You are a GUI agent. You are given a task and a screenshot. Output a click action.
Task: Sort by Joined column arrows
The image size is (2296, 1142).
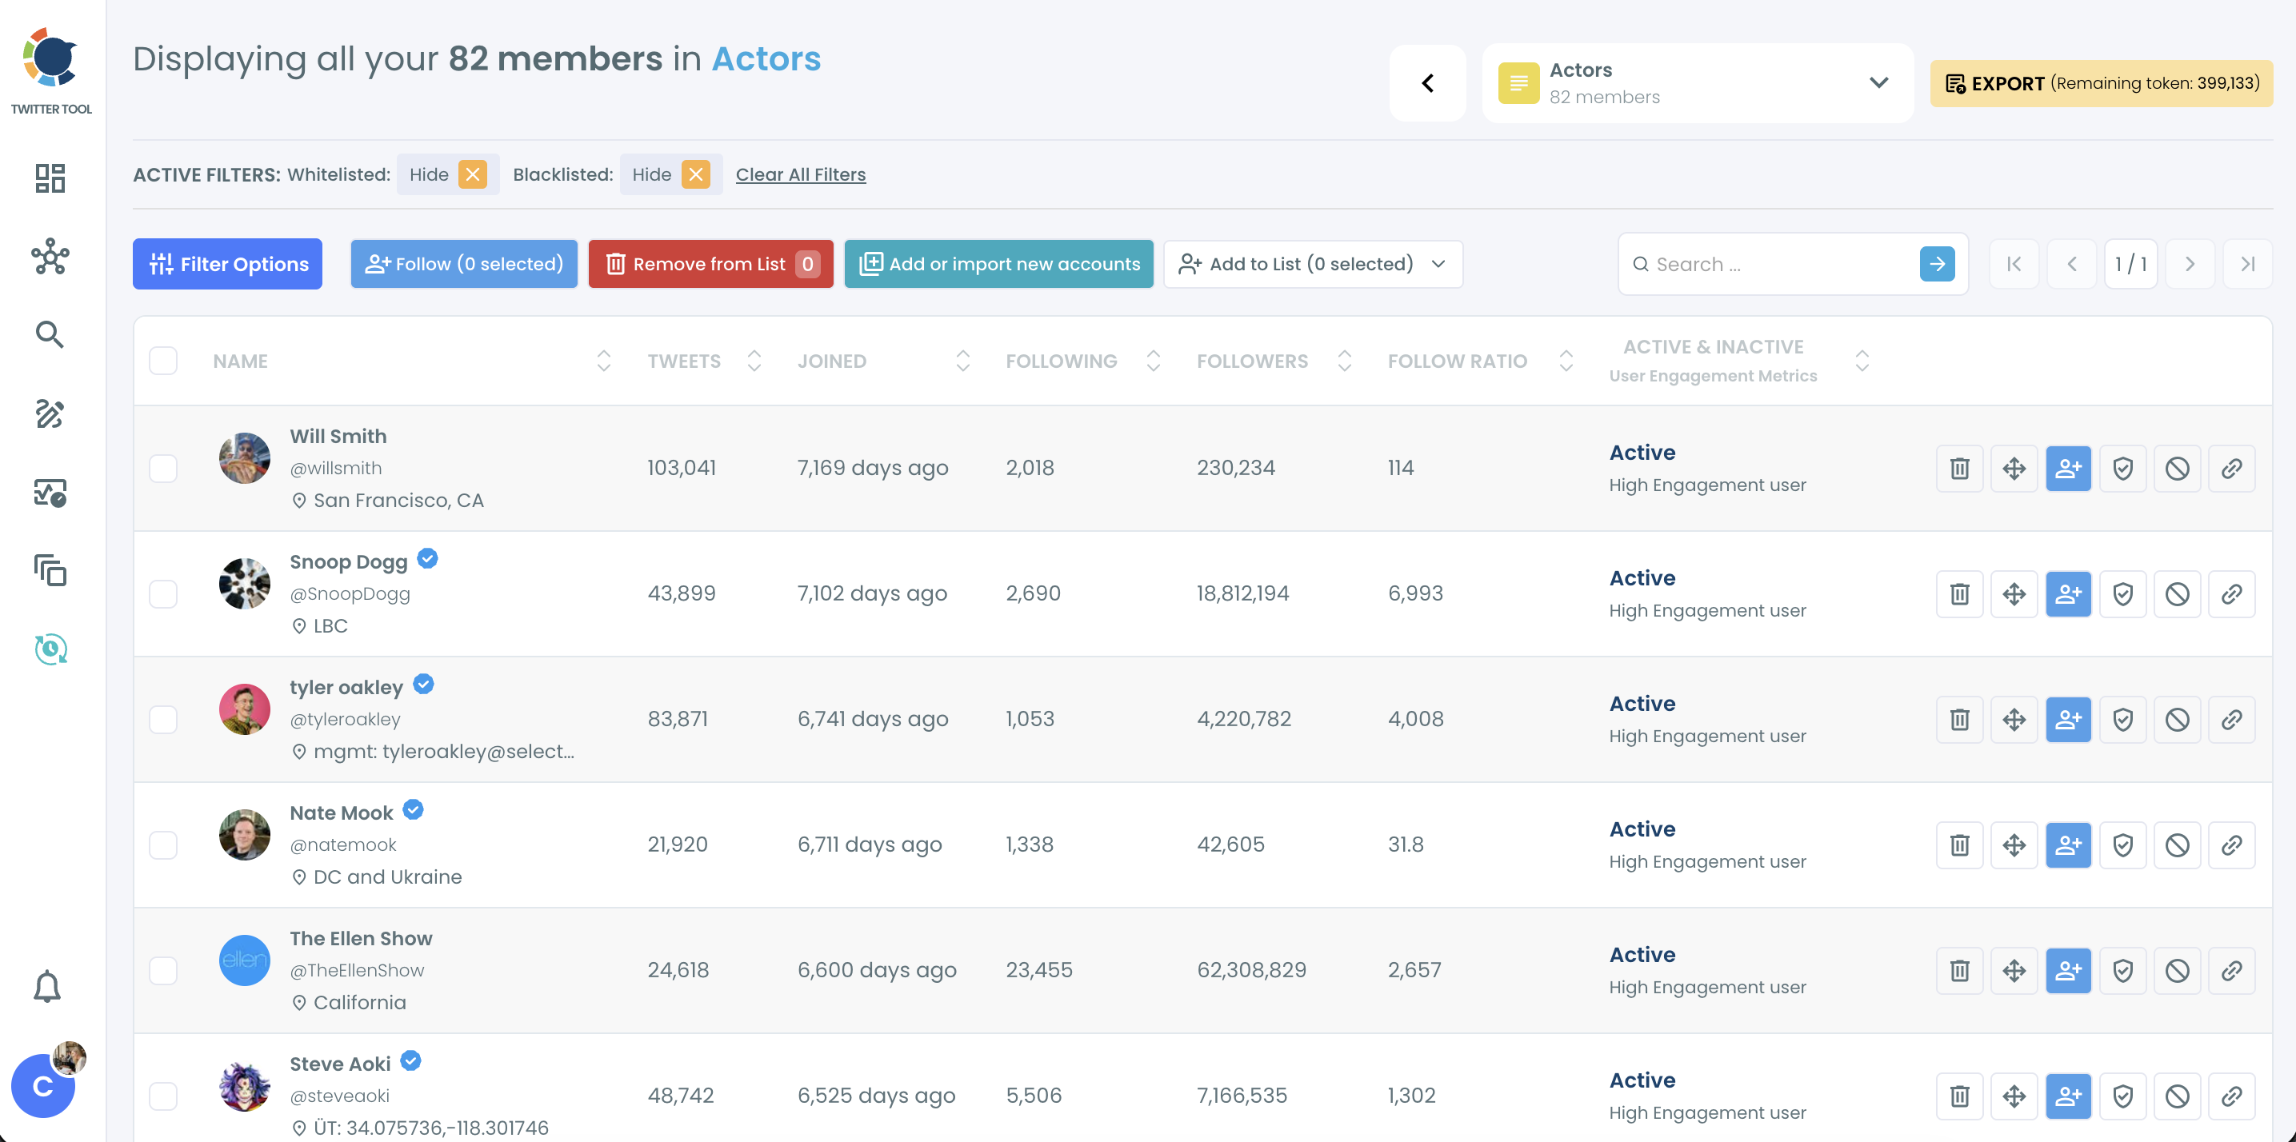point(962,361)
